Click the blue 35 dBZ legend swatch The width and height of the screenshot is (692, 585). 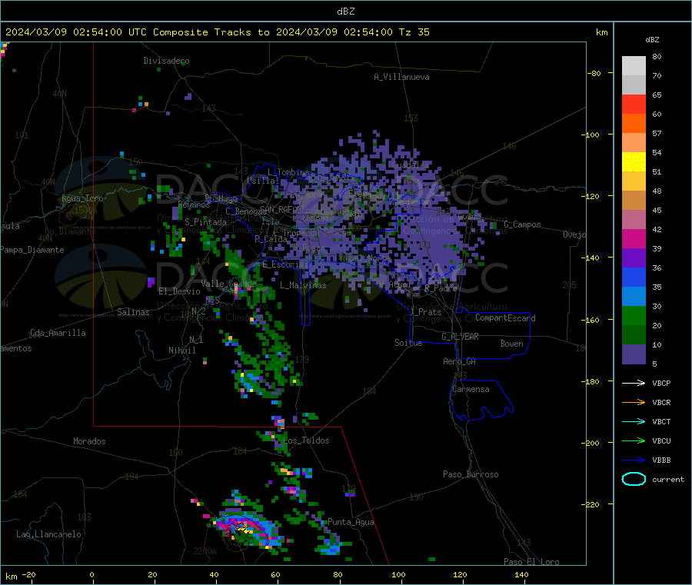pyautogui.click(x=634, y=277)
